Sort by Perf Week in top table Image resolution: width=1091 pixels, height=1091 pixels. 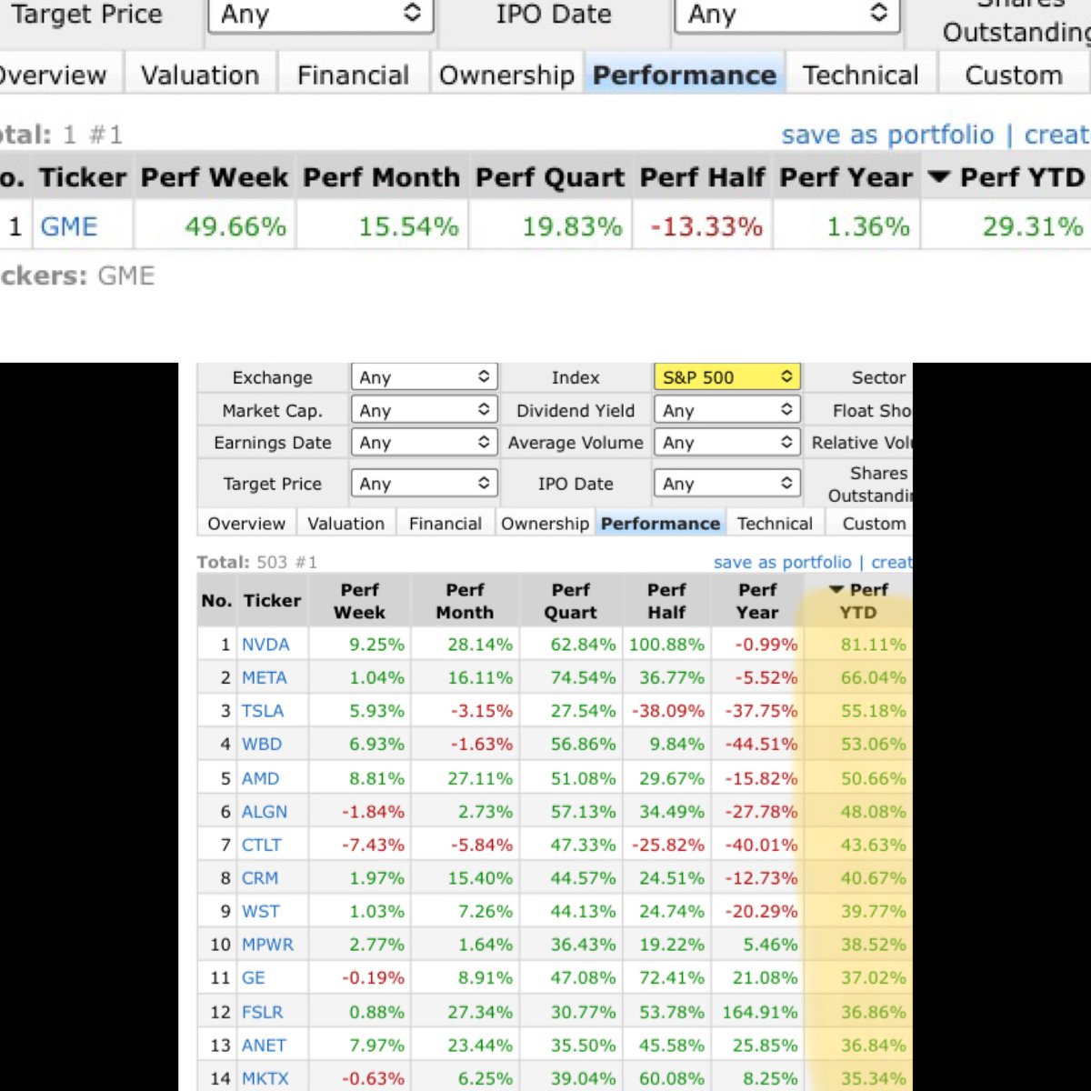[x=214, y=177]
